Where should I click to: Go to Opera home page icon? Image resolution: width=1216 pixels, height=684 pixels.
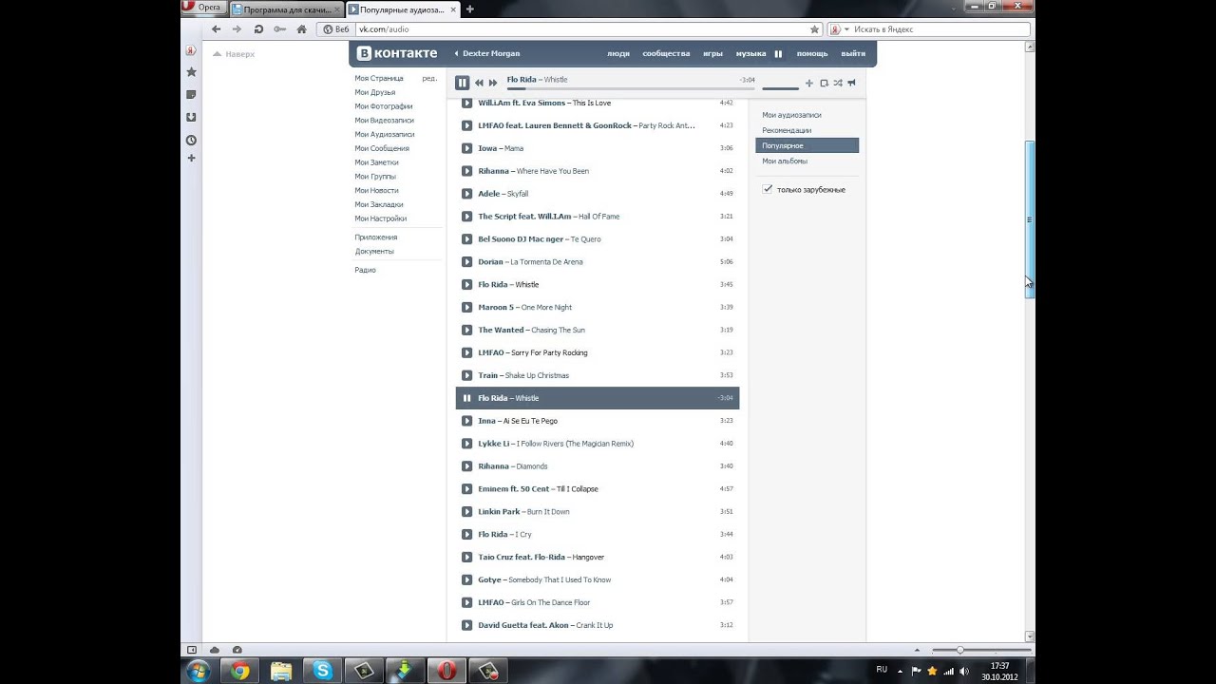point(302,29)
